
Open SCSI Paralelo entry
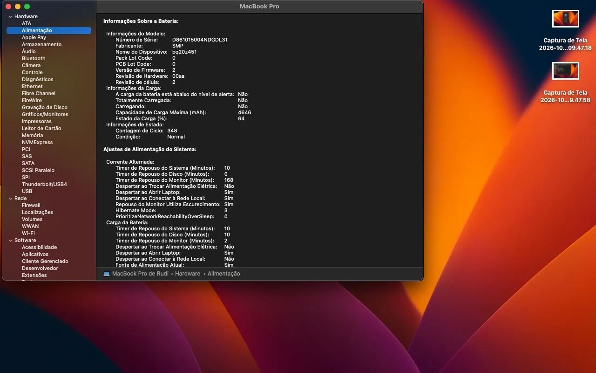[38, 170]
